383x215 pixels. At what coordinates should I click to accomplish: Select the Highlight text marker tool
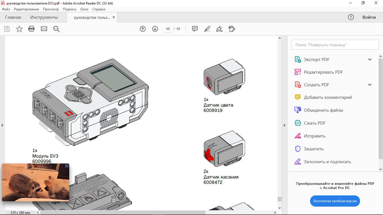[207, 29]
